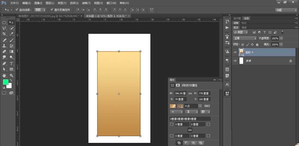Screen dimensions: 299x146
Task: Toggle the 自动选择 checkbox
Action: [x=17, y=10]
